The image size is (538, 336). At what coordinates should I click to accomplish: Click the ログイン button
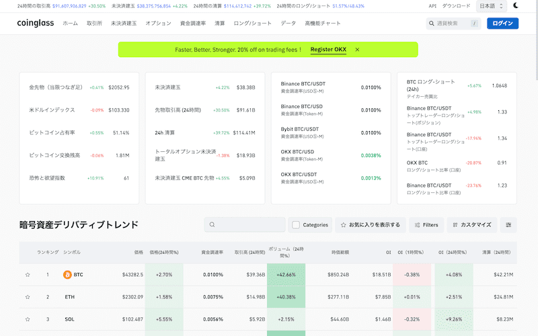pos(502,24)
